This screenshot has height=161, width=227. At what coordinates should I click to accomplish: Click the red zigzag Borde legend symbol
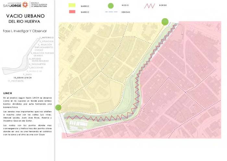150,6
